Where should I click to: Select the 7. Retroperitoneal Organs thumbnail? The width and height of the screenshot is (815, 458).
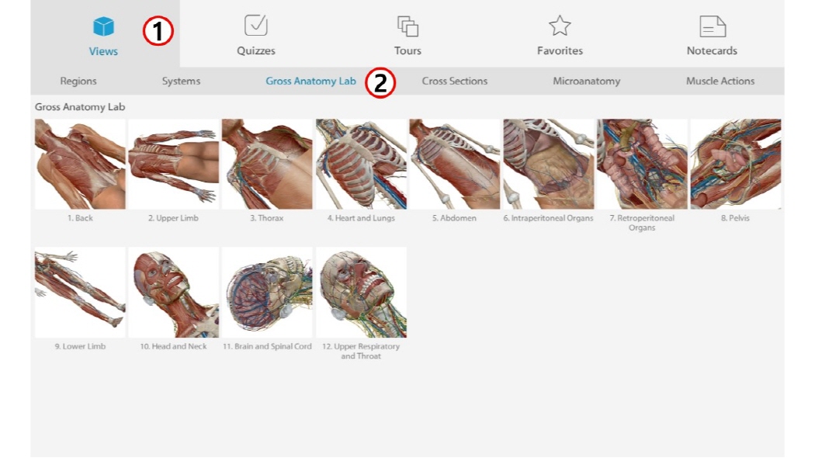click(x=642, y=165)
